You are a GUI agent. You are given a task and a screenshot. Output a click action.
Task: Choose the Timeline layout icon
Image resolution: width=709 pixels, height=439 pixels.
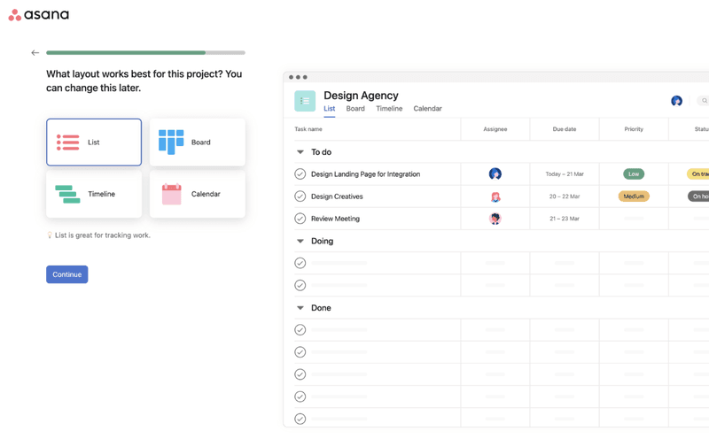point(68,194)
